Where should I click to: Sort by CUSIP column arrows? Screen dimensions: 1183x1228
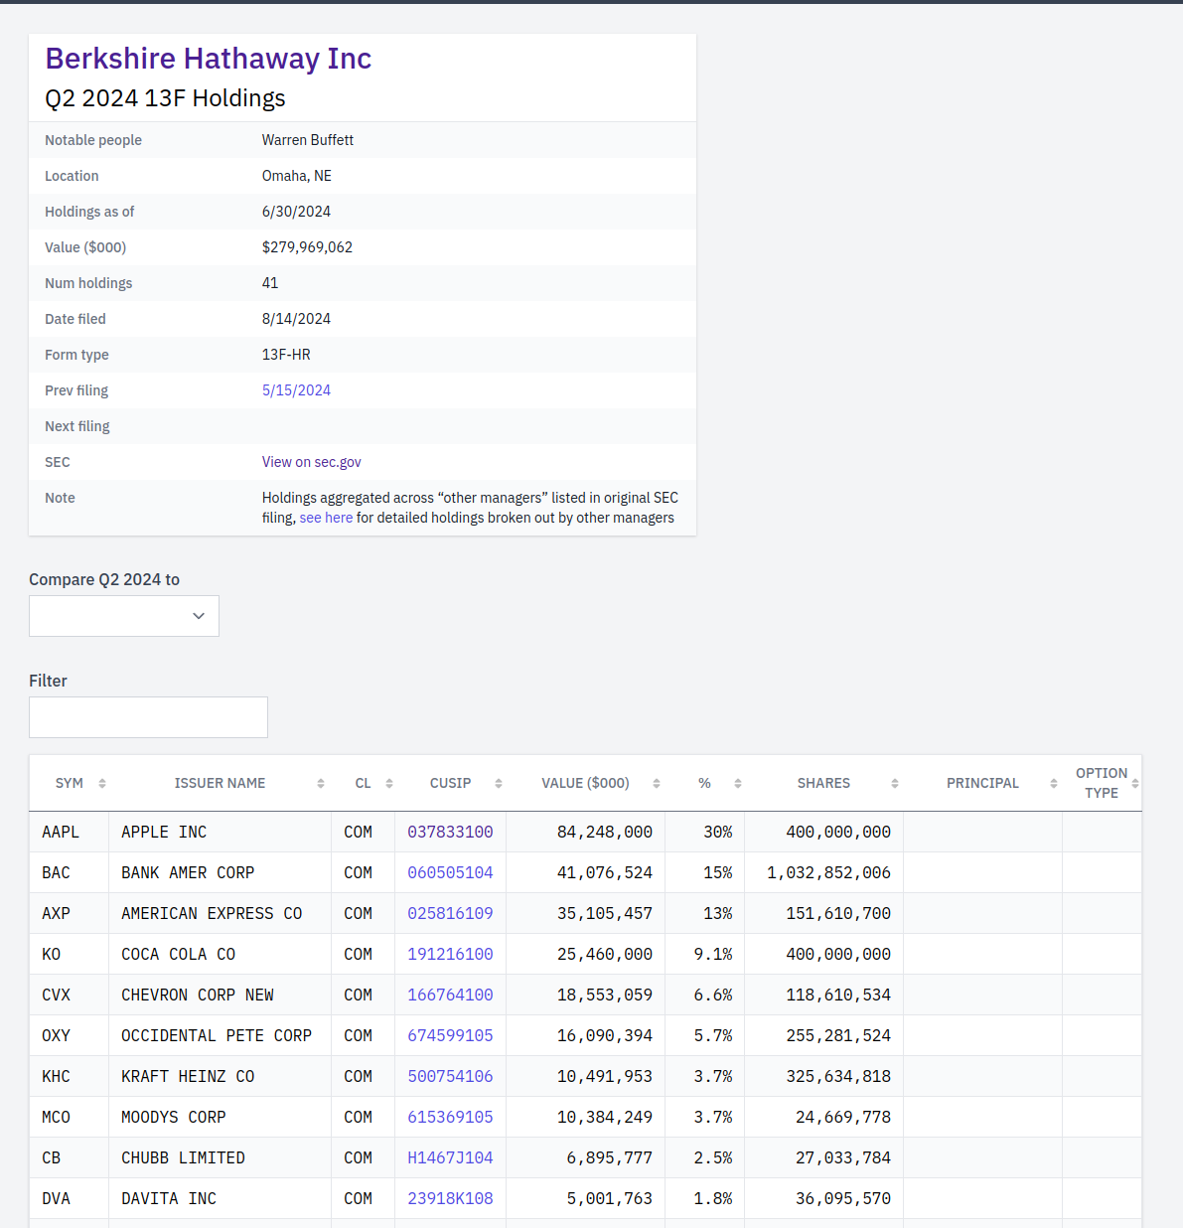[x=499, y=784]
